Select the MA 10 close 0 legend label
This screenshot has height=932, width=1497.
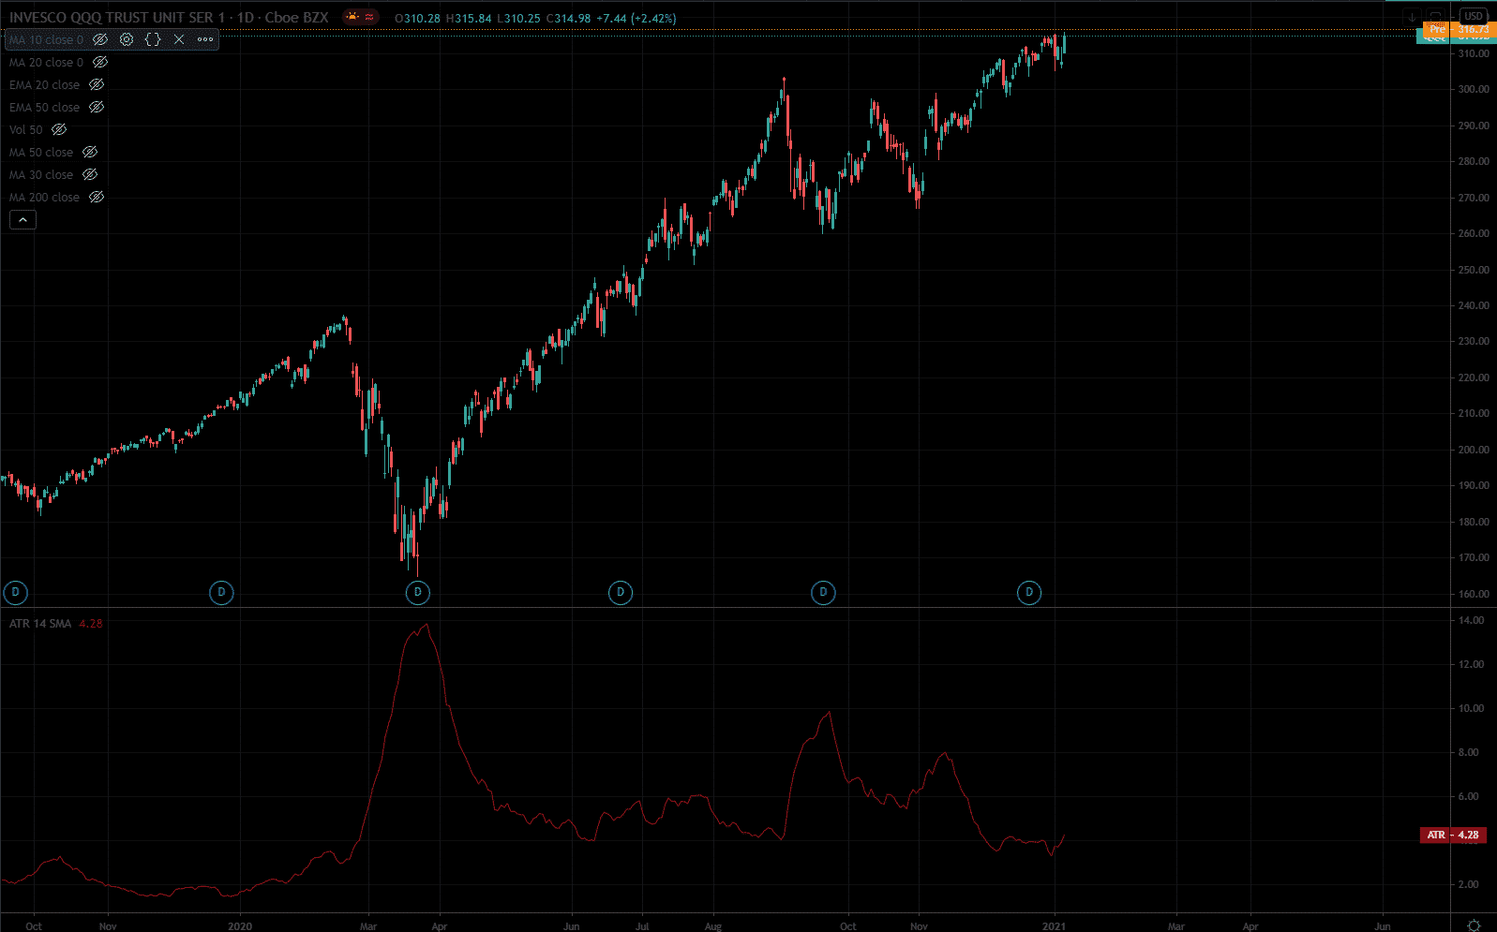(46, 39)
